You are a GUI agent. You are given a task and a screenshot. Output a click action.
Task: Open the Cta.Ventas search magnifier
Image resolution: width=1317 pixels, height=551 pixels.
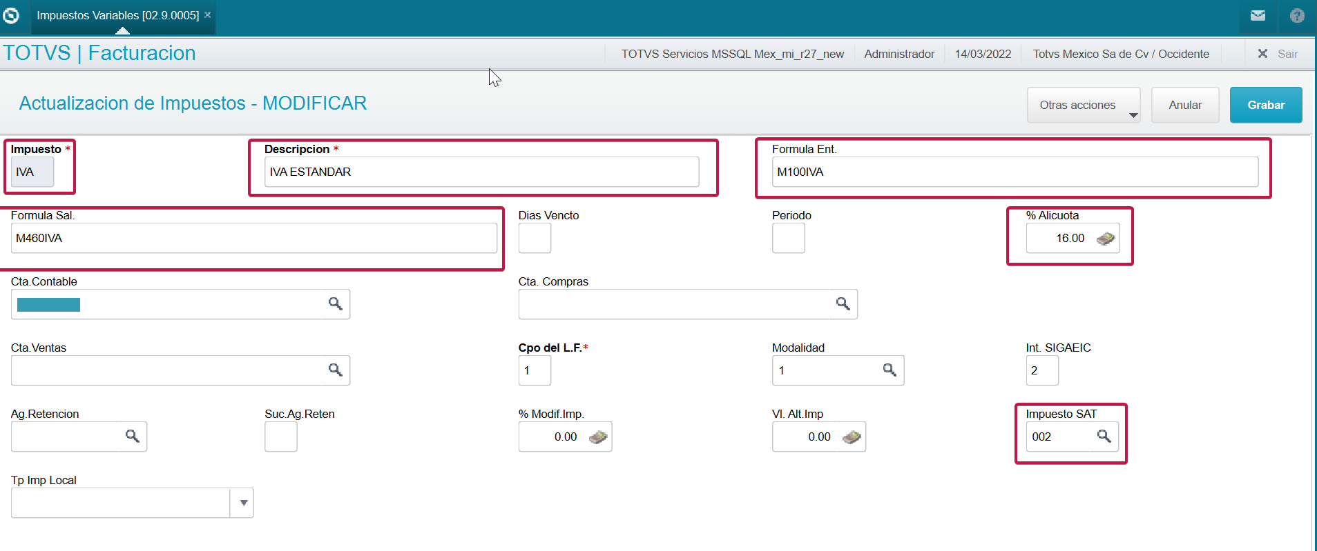click(336, 370)
